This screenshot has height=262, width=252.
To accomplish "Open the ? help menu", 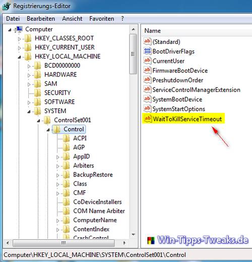I will click(x=122, y=19).
